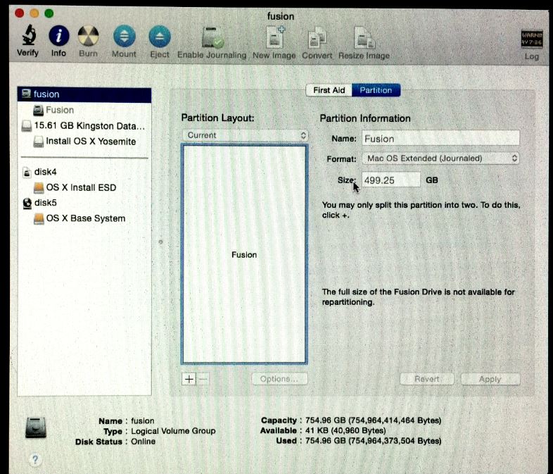Click the Eject toolbar icon
This screenshot has height=474, width=553.
[x=160, y=37]
